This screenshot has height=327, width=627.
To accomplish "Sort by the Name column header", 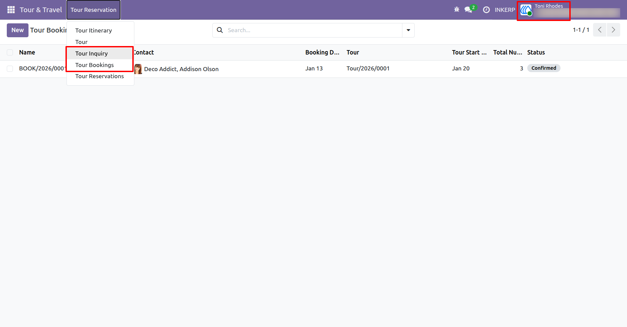I will click(x=27, y=52).
